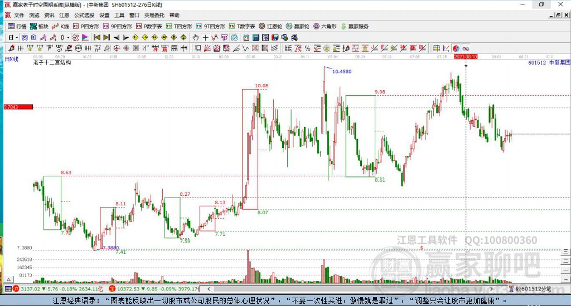571x306 pixels.
Task: Click the red 9.7843 price label
Action: click(18, 107)
